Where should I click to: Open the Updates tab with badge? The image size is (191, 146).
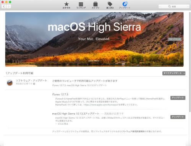[125, 5]
